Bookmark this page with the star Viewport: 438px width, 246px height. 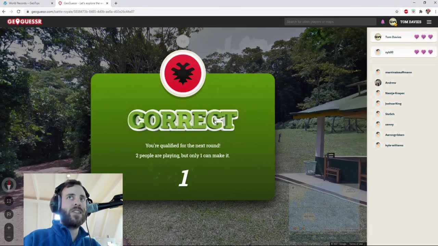(397, 12)
